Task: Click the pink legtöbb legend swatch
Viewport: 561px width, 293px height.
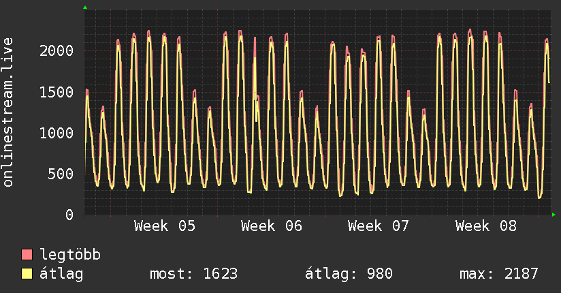Action: [x=27, y=254]
